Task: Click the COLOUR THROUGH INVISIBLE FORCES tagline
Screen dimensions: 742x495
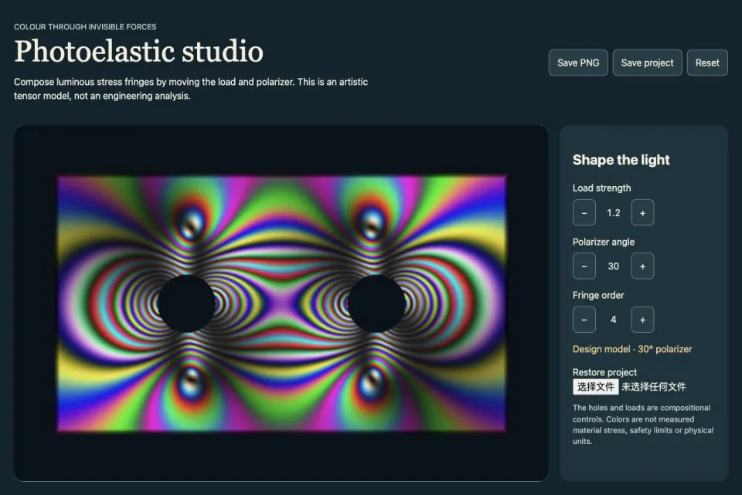Action: [85, 27]
